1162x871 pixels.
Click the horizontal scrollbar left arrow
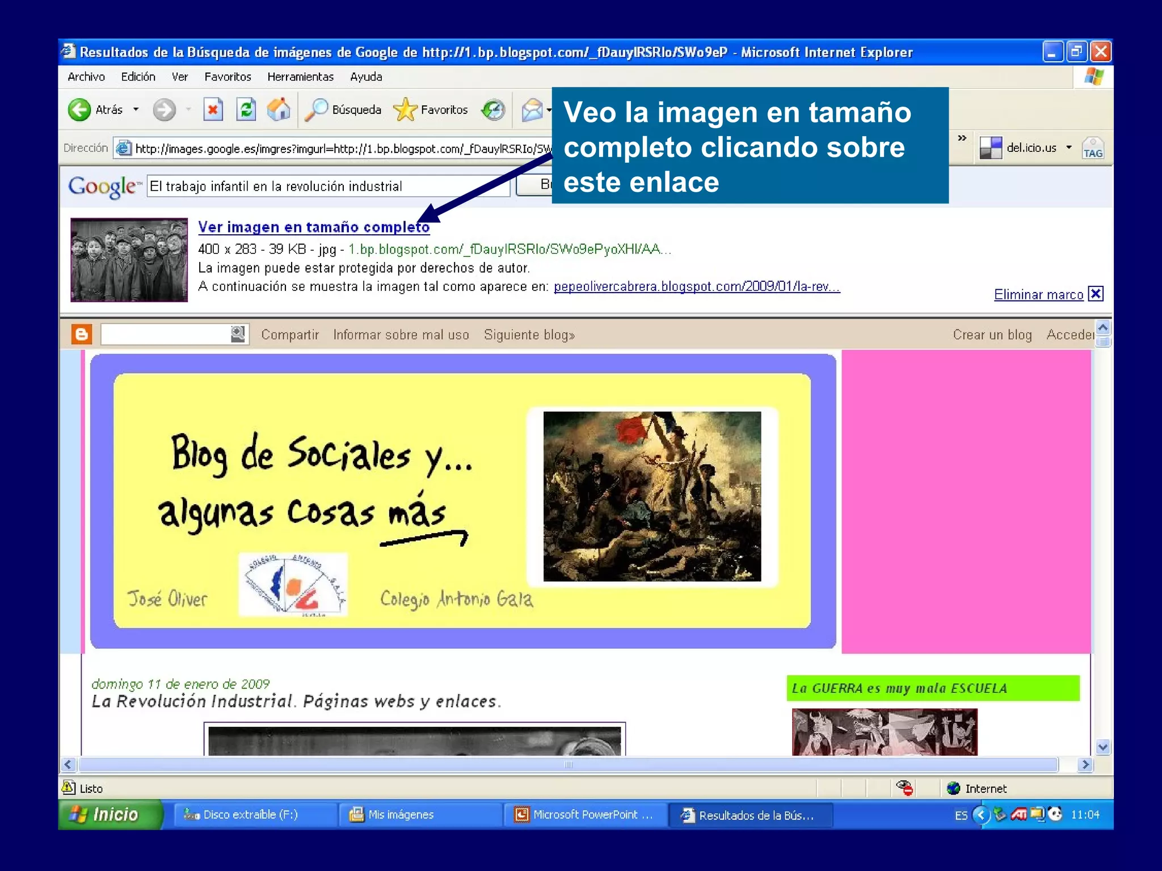click(68, 764)
